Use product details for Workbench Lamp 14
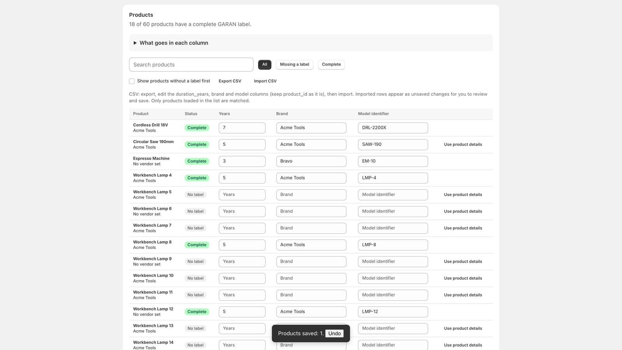 (x=463, y=345)
